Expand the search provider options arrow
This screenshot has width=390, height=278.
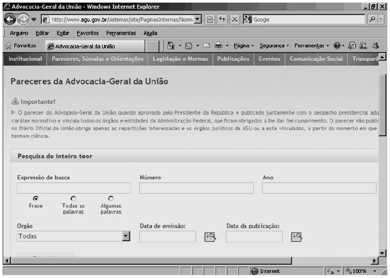[x=381, y=19]
